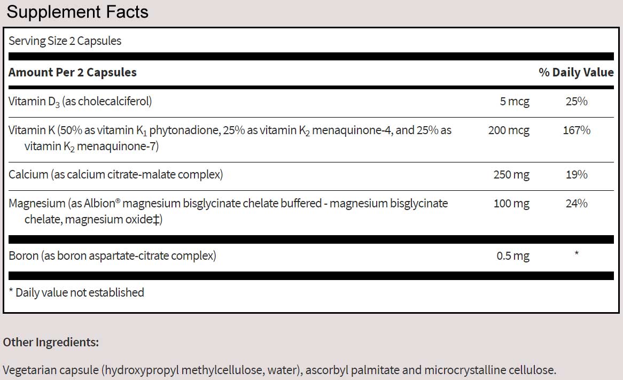Click the 250 mg calcium amount
Screen dimensions: 623x380
tap(512, 175)
